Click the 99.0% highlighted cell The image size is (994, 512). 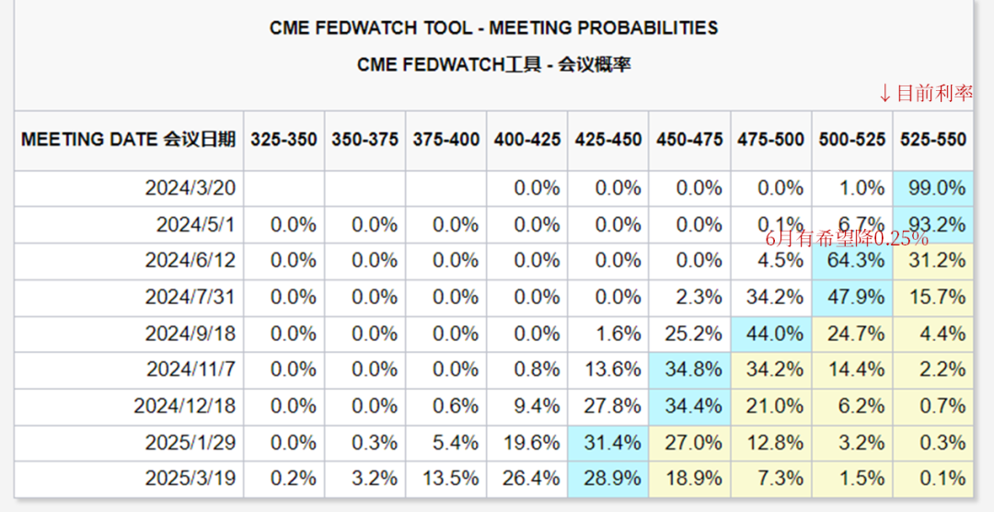[x=933, y=188]
